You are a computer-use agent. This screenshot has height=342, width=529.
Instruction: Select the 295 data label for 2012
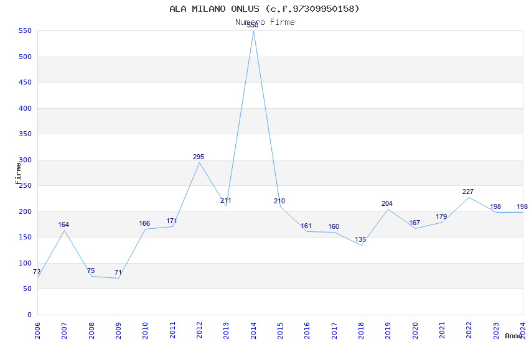click(199, 157)
